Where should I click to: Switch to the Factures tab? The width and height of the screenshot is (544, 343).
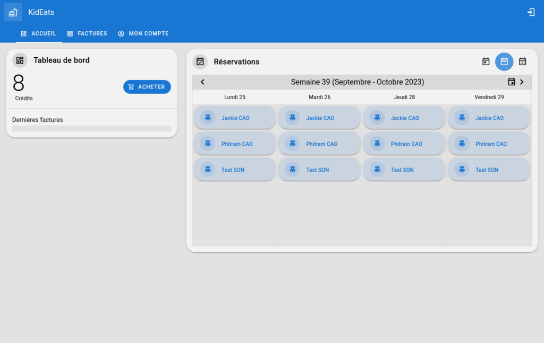tap(87, 33)
